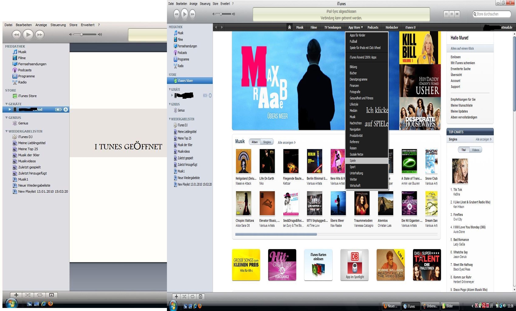Toggle shuffle at the bottom of the right window
The width and height of the screenshot is (516, 311).
tap(184, 296)
